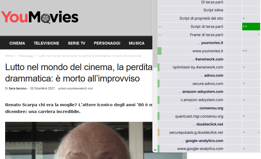Click the + cell for secure.adnxs.com

[251, 83]
